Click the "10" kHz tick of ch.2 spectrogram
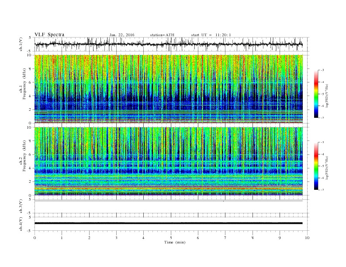 click(29, 127)
